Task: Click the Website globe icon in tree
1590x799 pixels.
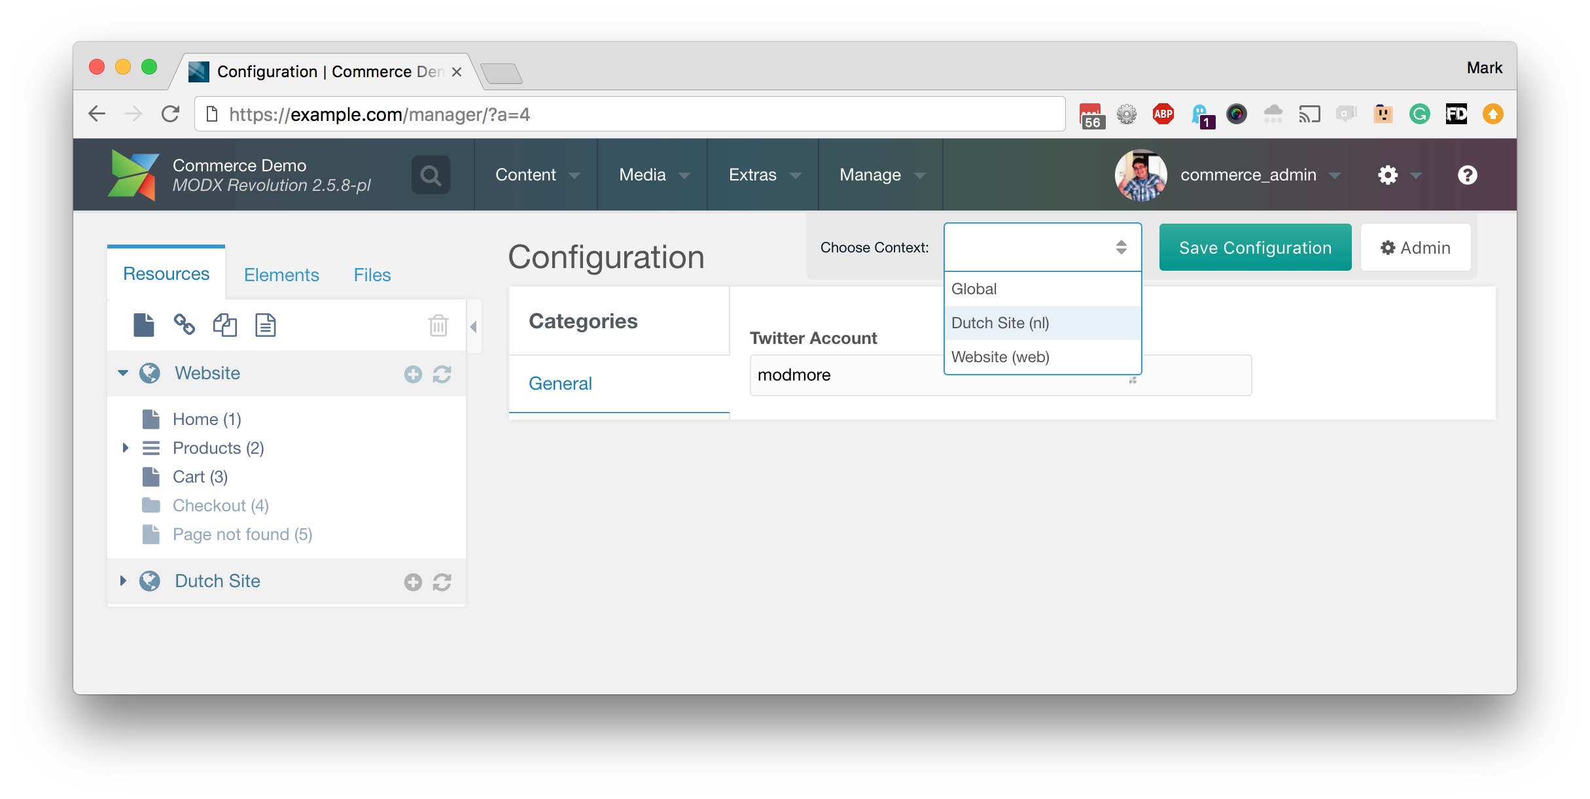Action: [150, 373]
